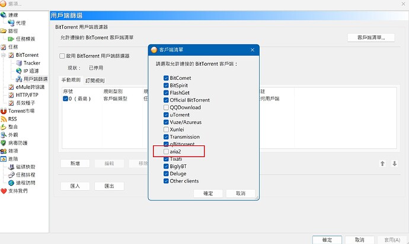Click the move rule up arrow

383,164
